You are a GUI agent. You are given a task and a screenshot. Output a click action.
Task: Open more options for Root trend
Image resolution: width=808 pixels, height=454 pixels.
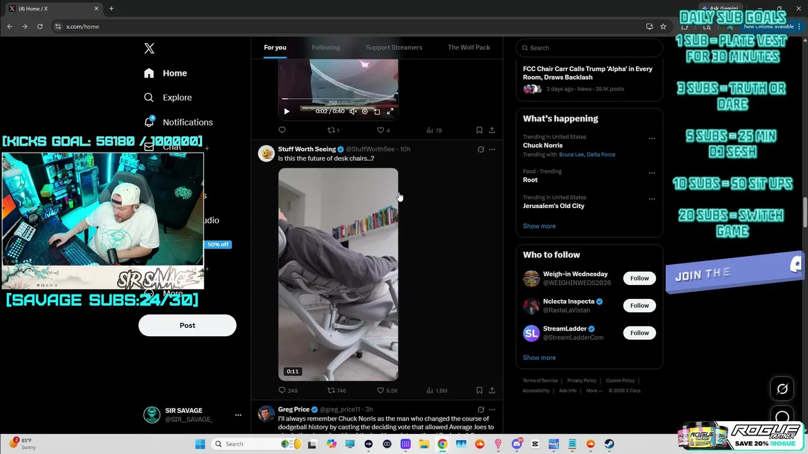(652, 173)
